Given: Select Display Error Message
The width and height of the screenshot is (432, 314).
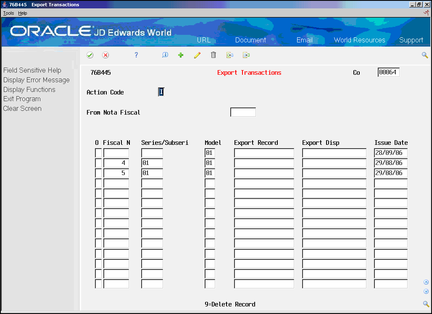Looking at the screenshot, I should tap(37, 80).
